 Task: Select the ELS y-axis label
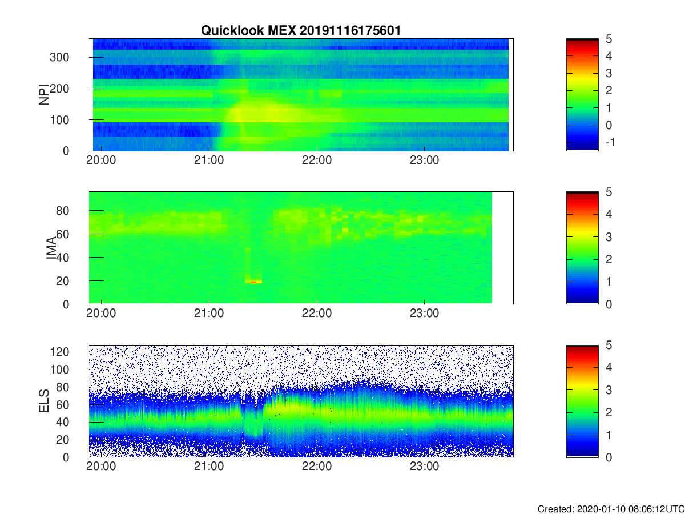43,401
